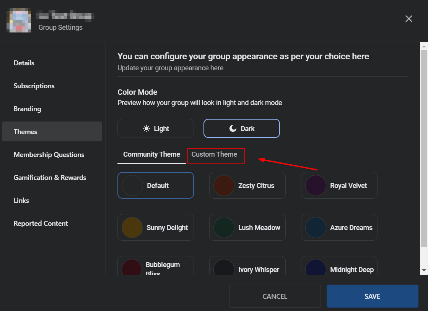The width and height of the screenshot is (428, 311).
Task: Close the Group Settings dialog
Action: tap(409, 19)
